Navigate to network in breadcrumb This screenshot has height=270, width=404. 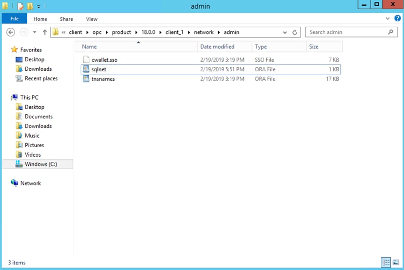(x=204, y=32)
